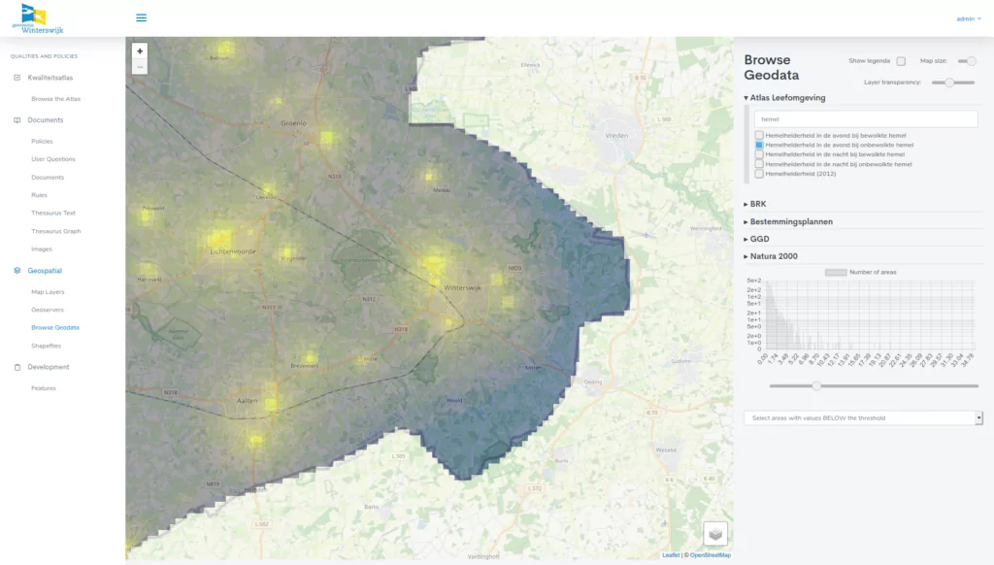The width and height of the screenshot is (994, 565).
Task: Expand the Natura 2000 section
Action: point(771,256)
